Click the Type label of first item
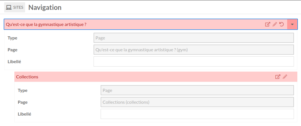Viewport: 301px width, 126px height. point(12,38)
